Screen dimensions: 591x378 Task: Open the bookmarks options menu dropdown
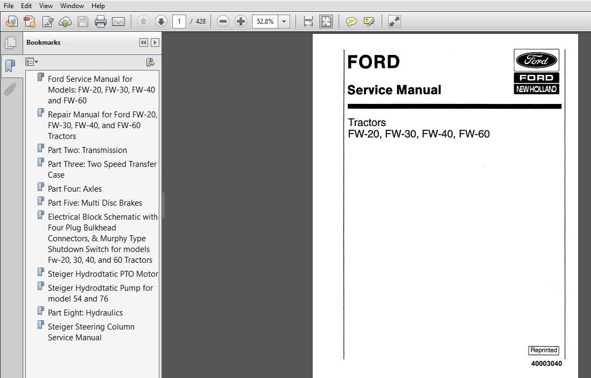[32, 62]
